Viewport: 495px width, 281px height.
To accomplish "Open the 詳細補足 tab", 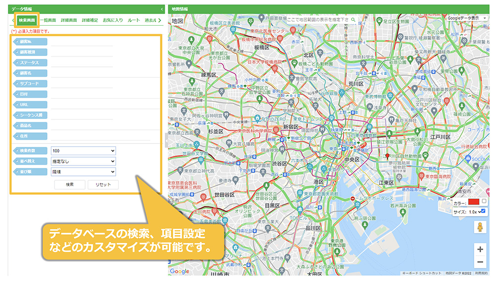I will pos(90,20).
